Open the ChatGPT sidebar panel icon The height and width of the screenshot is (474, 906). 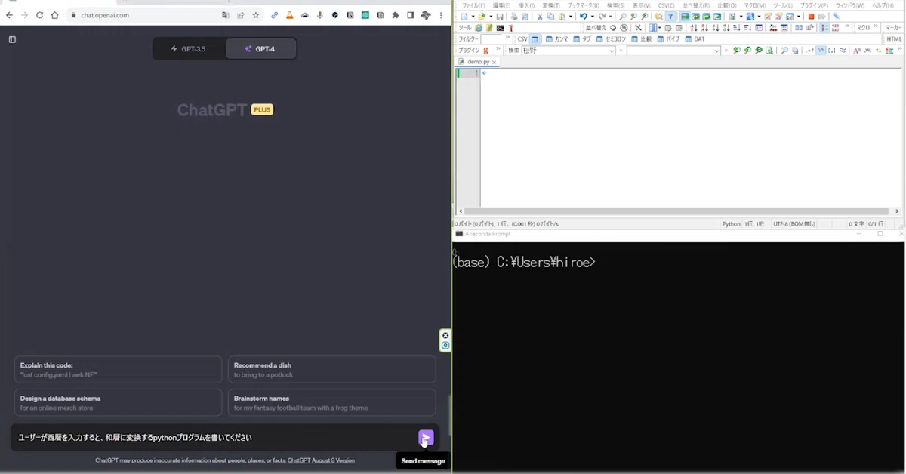[12, 39]
